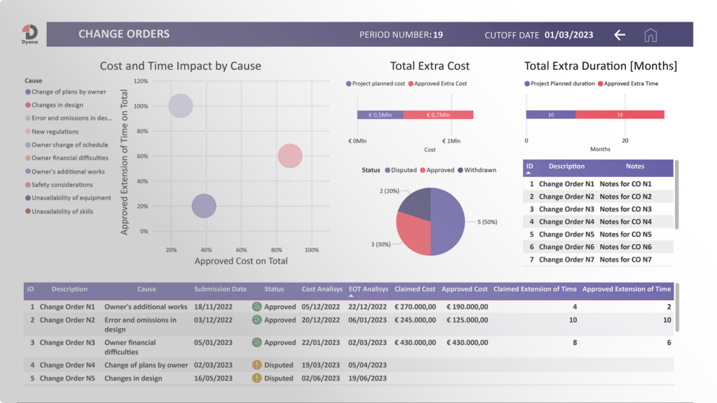
Task: Sort main table by Submission Date header
Action: (220, 289)
